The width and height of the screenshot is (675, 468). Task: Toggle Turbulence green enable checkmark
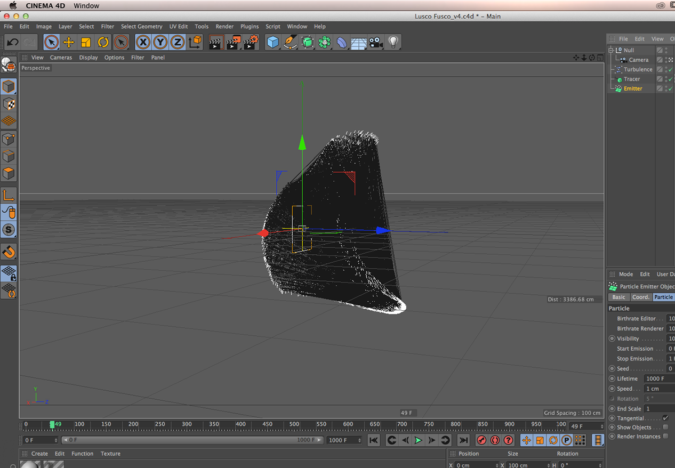coord(671,69)
